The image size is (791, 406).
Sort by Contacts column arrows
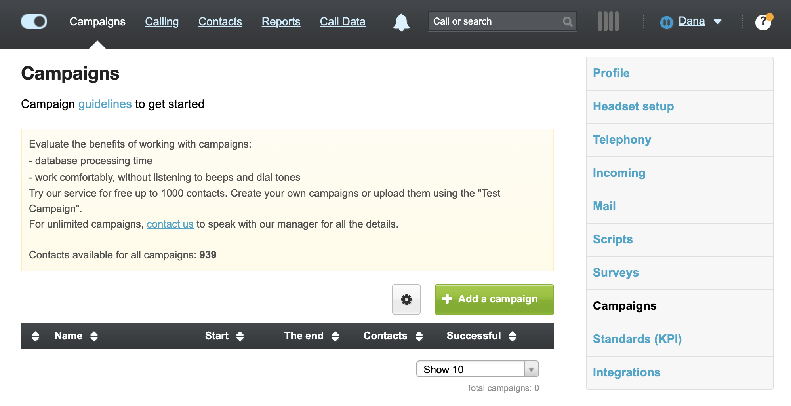pyautogui.click(x=419, y=336)
